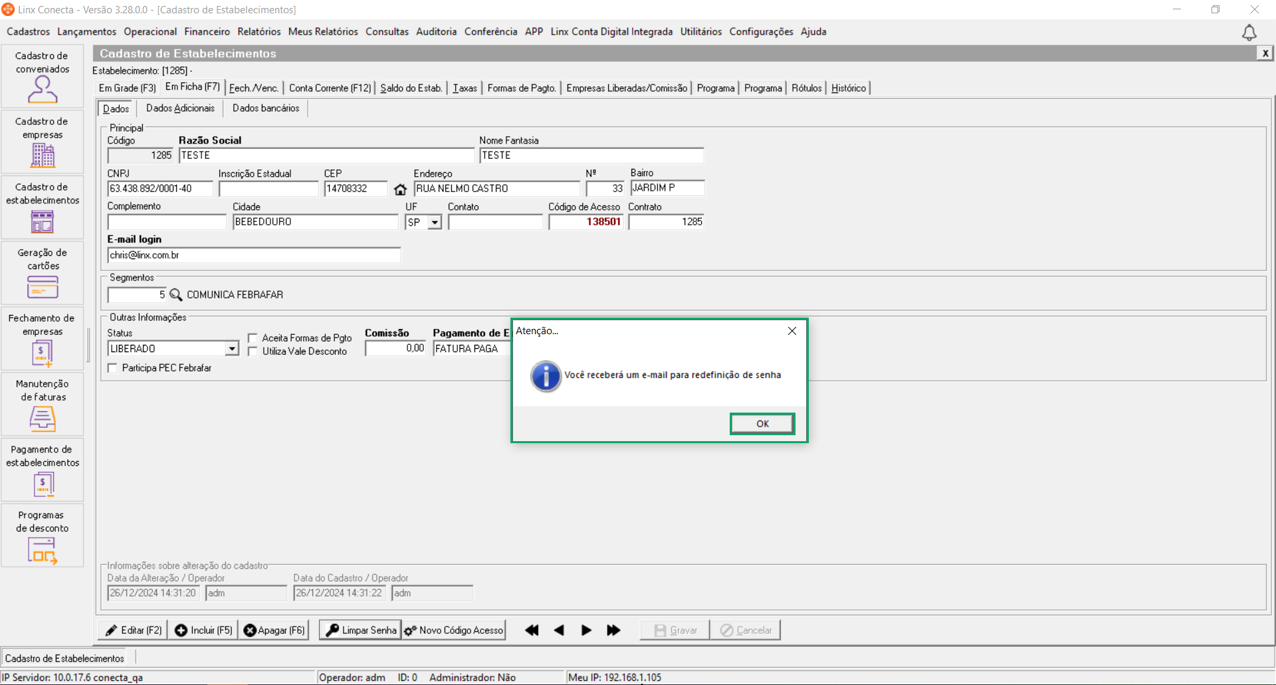The height and width of the screenshot is (685, 1276).
Task: Click the CNPJ input field
Action: [x=160, y=189]
